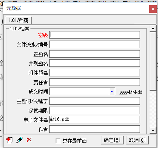Viewport: 158px width, 148px height.
Task: Click the red plus add-record icon
Action: 9,140
